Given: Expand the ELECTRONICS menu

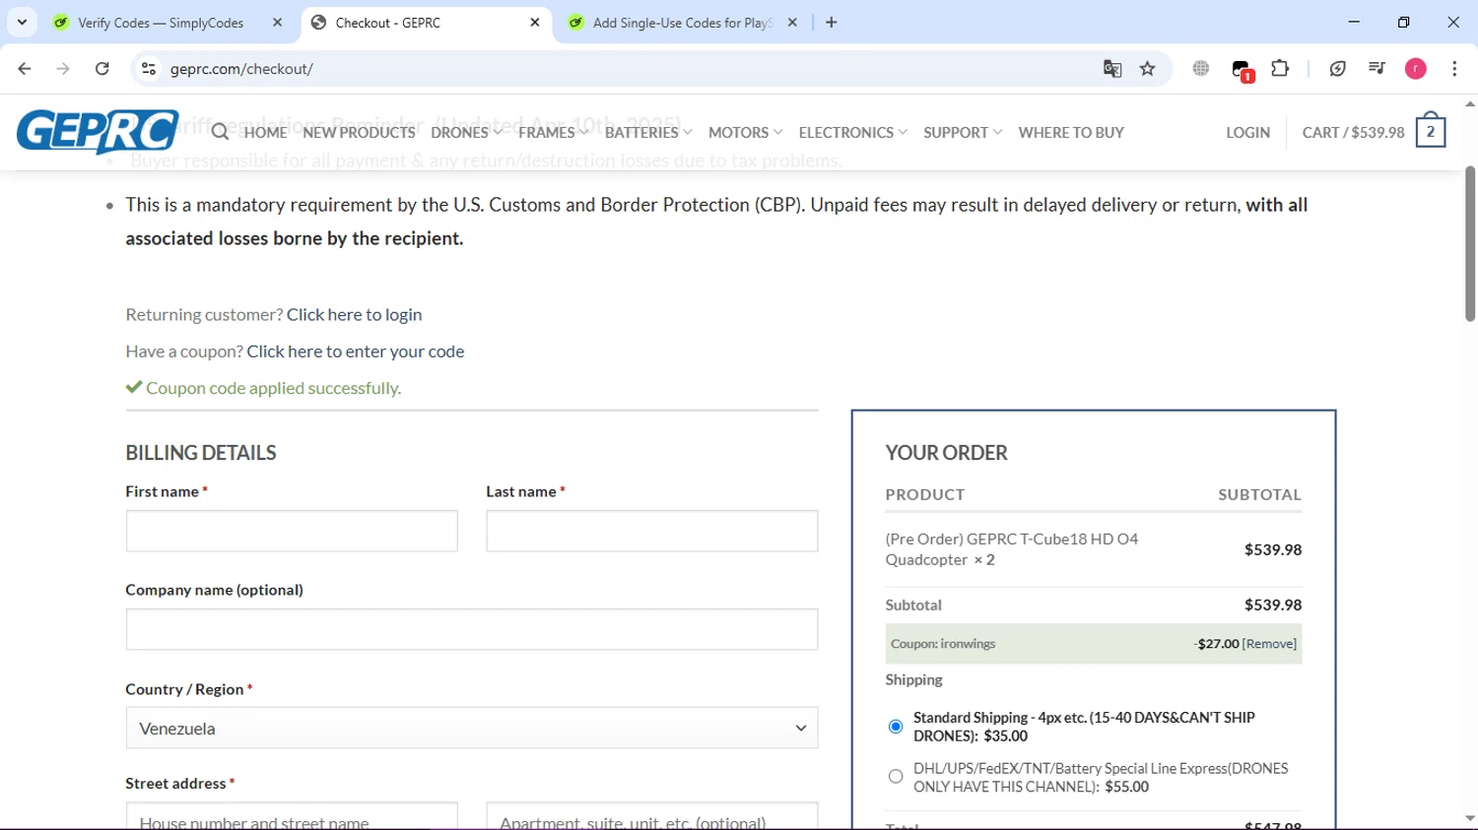Looking at the screenshot, I should 852,132.
